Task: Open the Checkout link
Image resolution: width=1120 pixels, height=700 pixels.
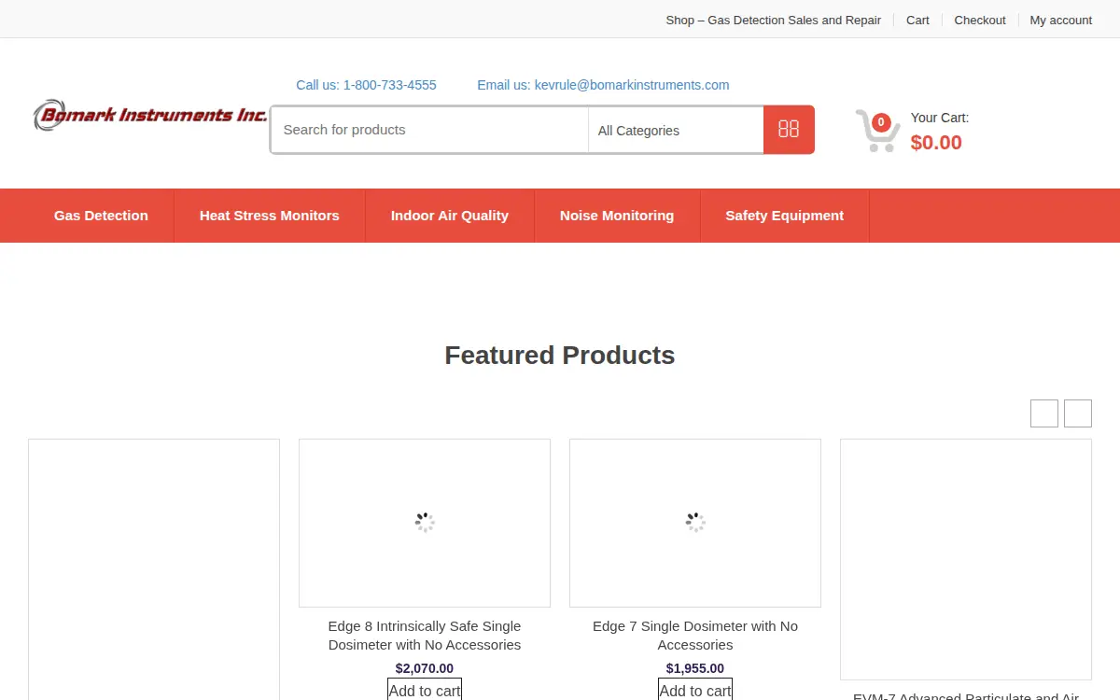Action: pos(980,20)
